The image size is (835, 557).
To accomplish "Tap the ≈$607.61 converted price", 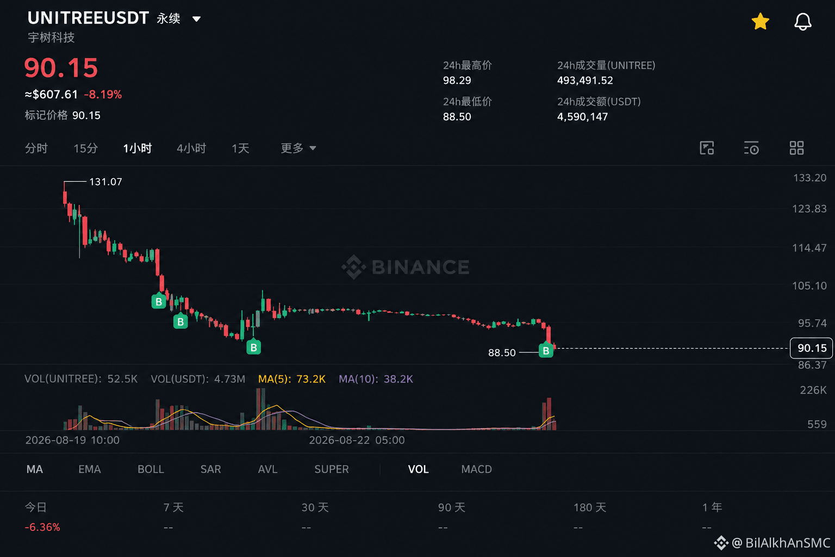I will click(x=51, y=95).
